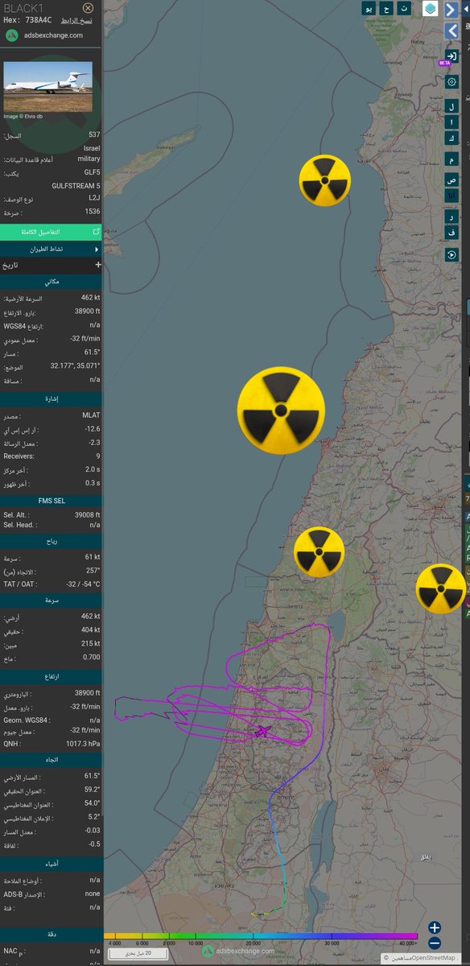Screen dimensions: 470x966
Task: Click the adsbexchange.com watermark logo on map
Action: [237, 952]
